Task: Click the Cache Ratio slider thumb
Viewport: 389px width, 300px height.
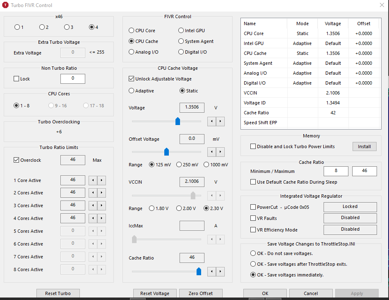Action: 199,271
